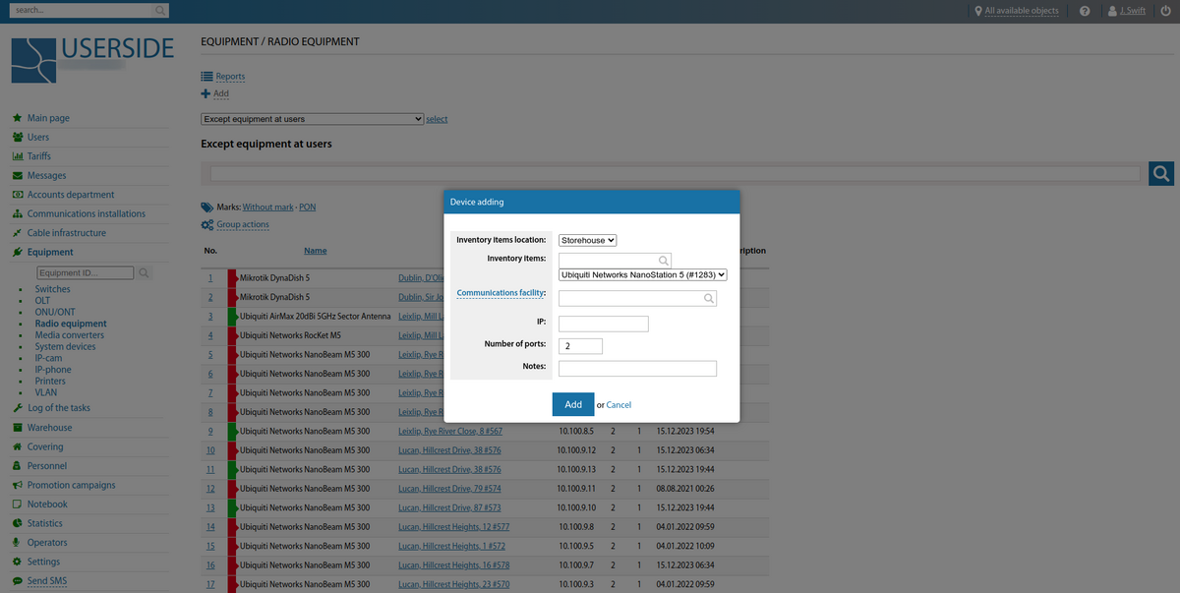The image size is (1180, 593).
Task: Click the large blue search button
Action: (1161, 174)
